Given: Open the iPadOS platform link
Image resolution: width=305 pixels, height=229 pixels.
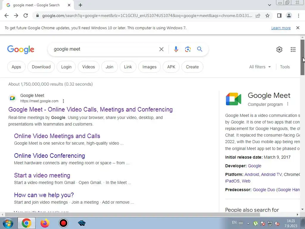Looking at the screenshot, I should coord(232,181).
